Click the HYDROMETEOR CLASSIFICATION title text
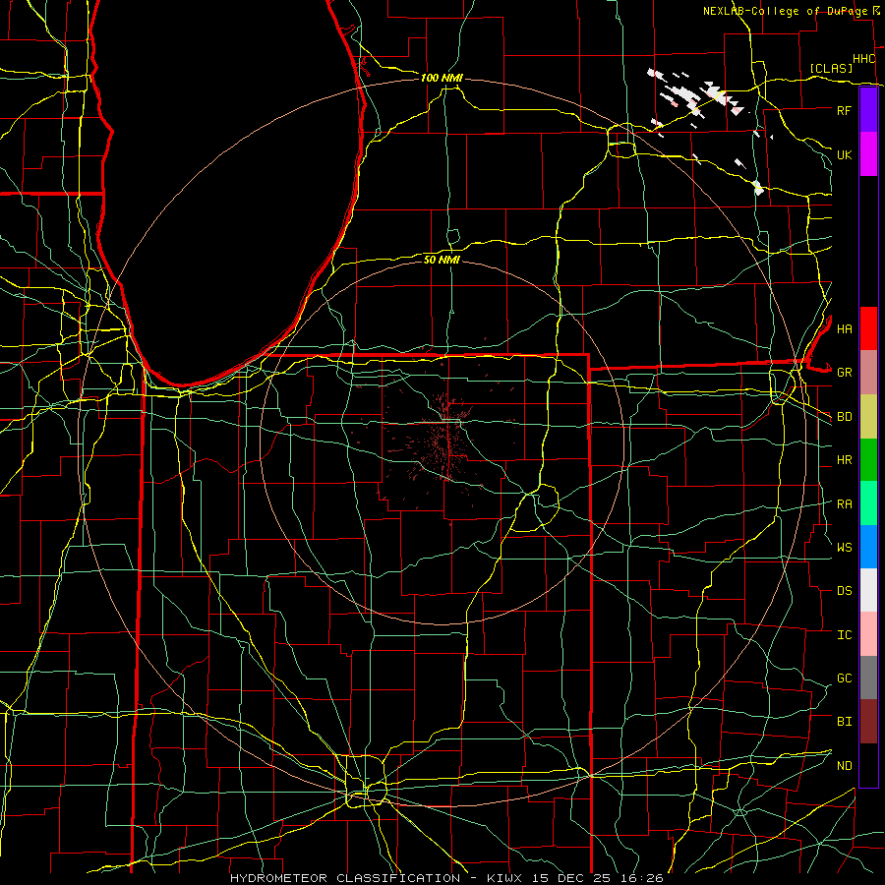The height and width of the screenshot is (885, 885). click(345, 878)
